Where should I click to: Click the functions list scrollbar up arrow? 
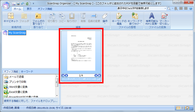coord(57,76)
